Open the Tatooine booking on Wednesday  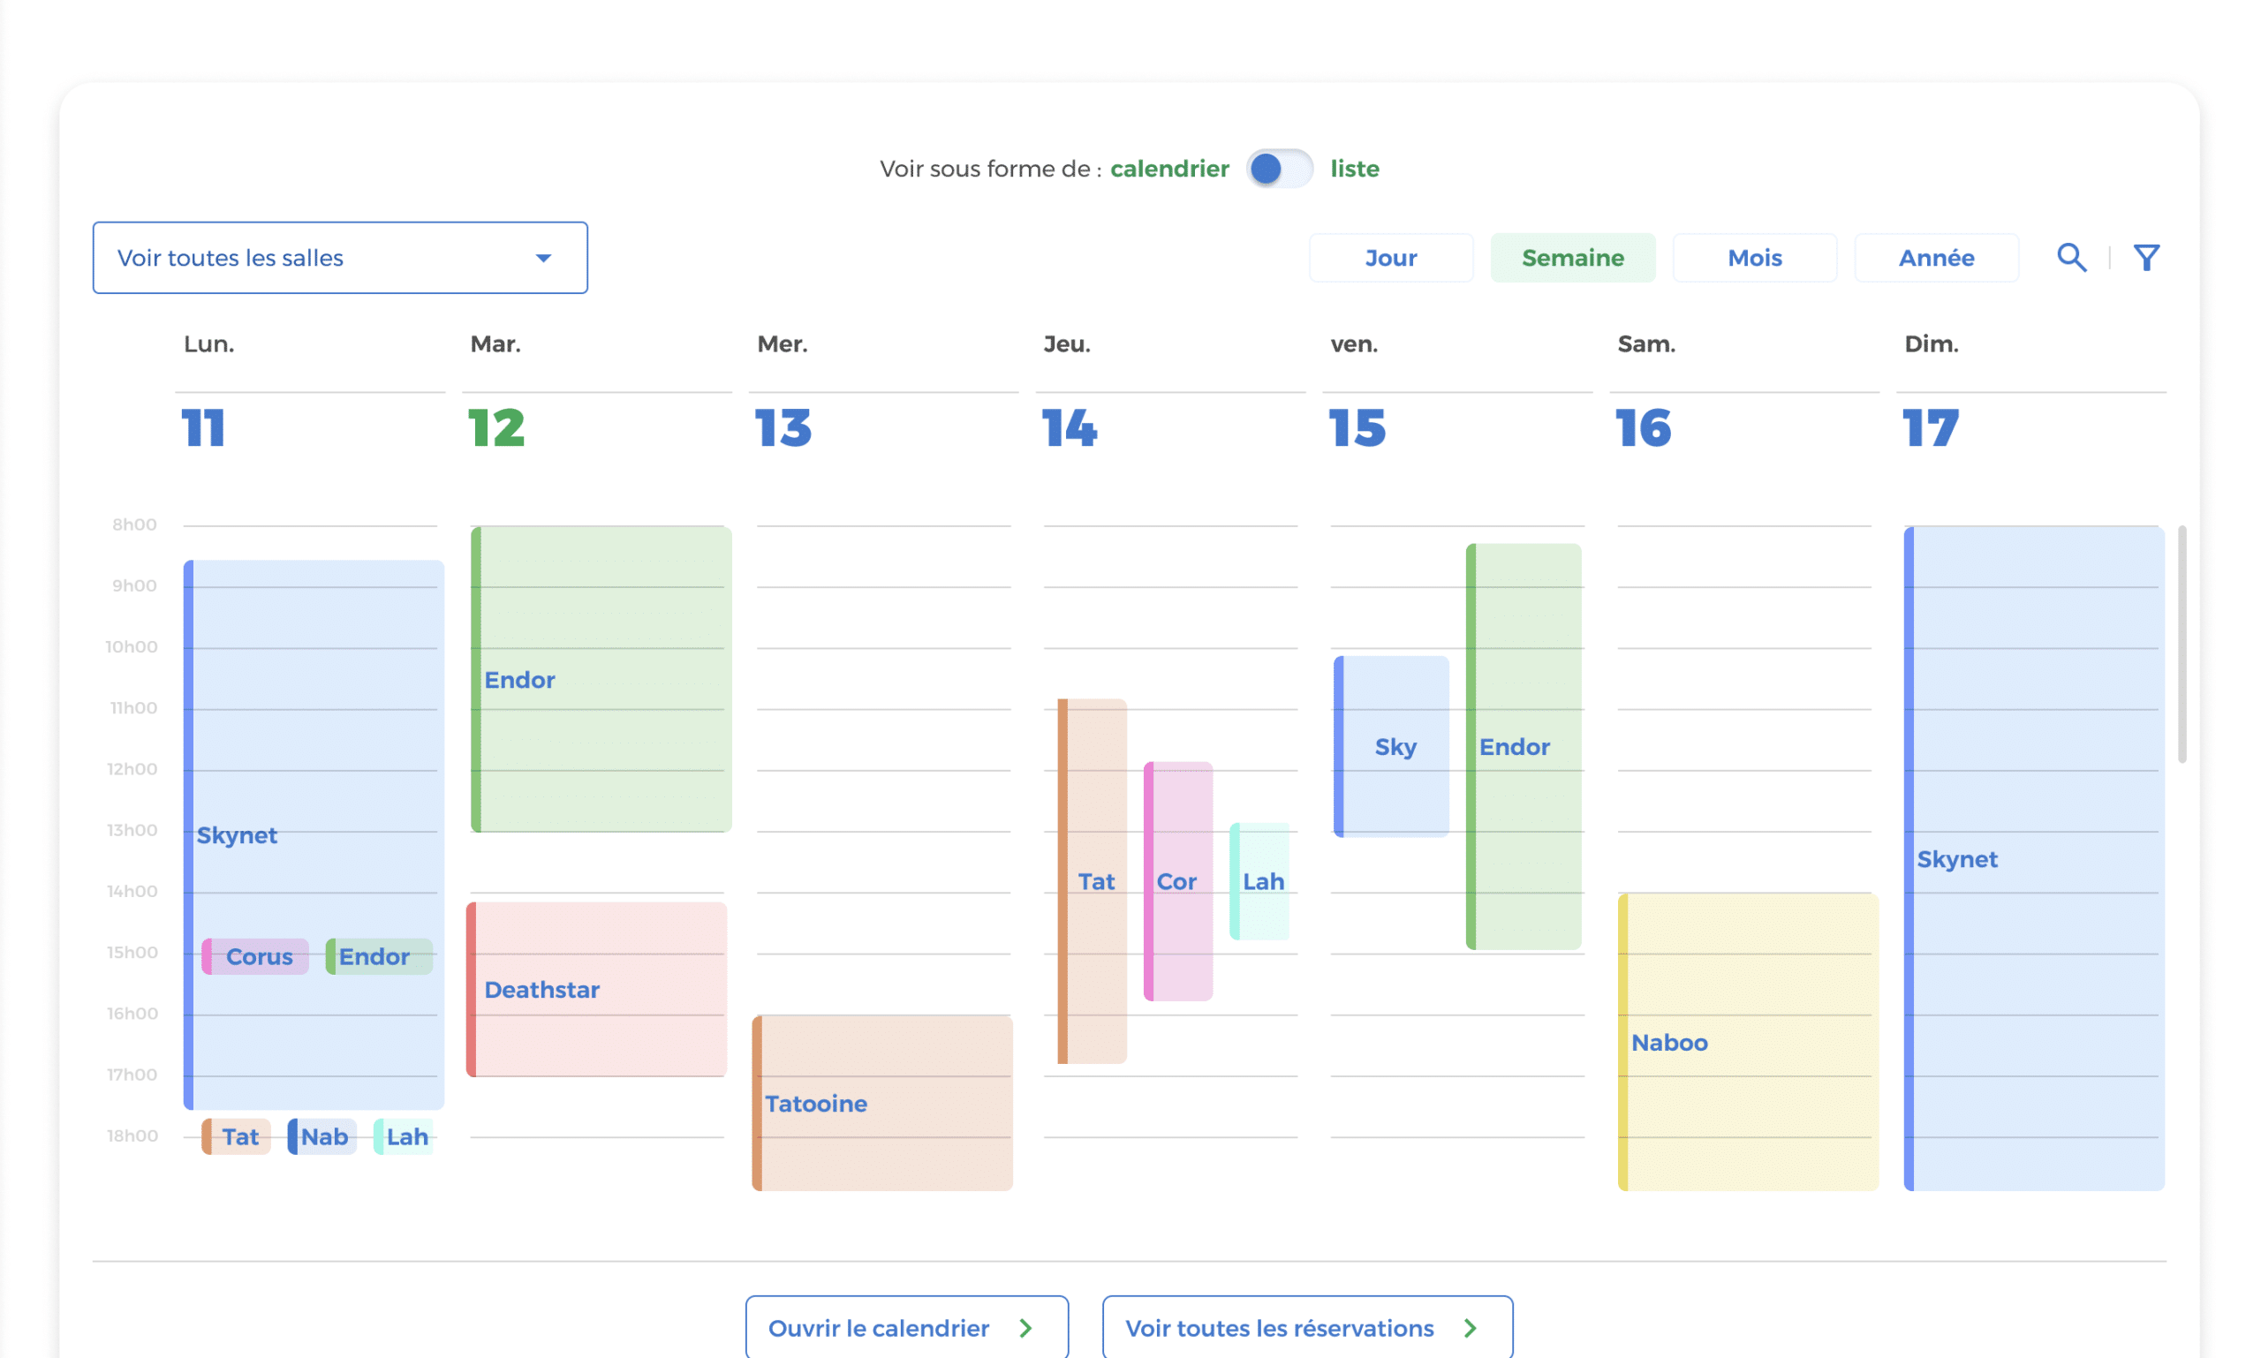882,1103
